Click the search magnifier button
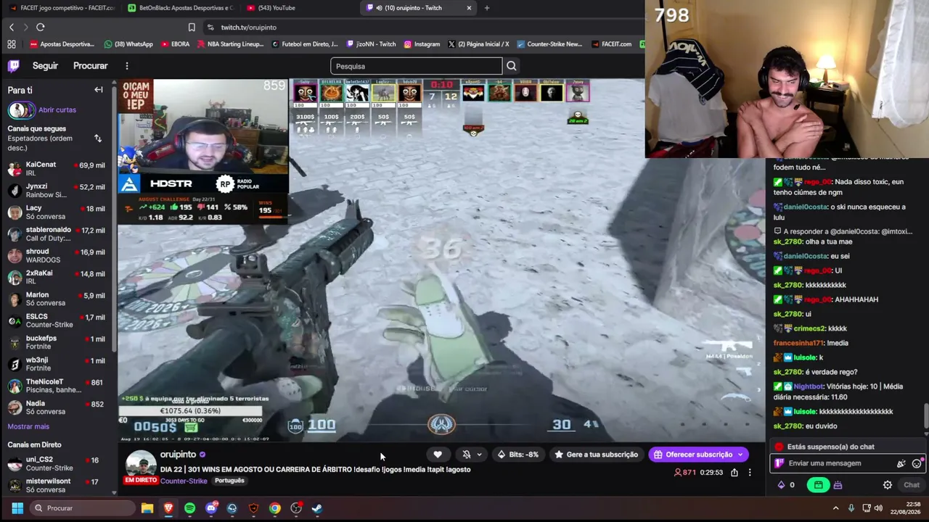This screenshot has height=522, width=929. coord(512,66)
